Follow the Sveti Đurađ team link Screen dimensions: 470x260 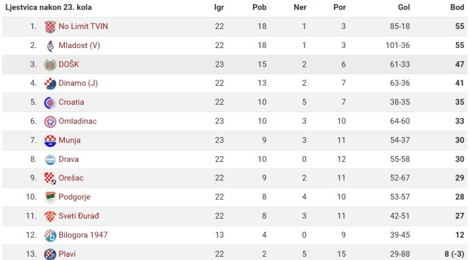tap(78, 216)
